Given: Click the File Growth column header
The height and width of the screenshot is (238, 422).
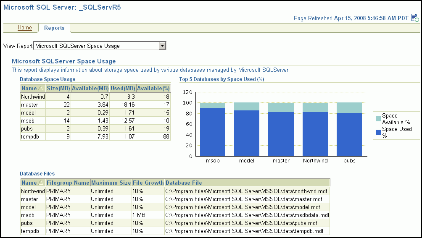Looking at the screenshot, I should click(148, 183).
